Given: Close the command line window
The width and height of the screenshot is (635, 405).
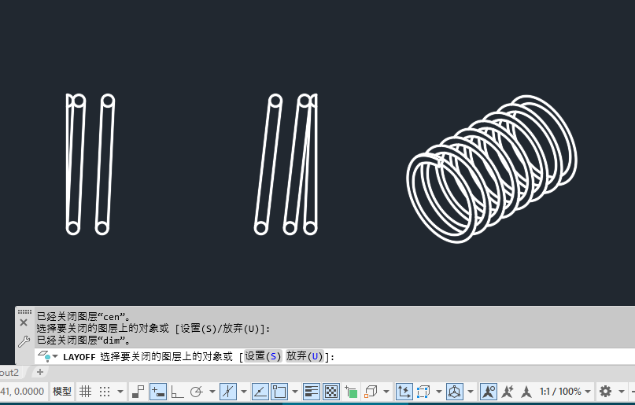Looking at the screenshot, I should pos(24,322).
